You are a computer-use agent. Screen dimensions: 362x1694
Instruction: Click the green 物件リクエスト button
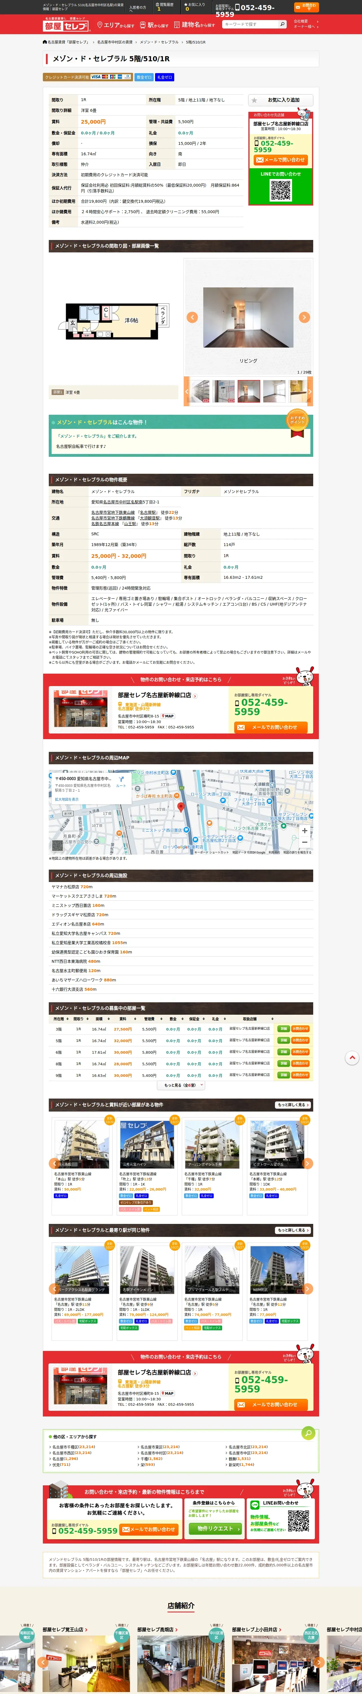point(215,1528)
